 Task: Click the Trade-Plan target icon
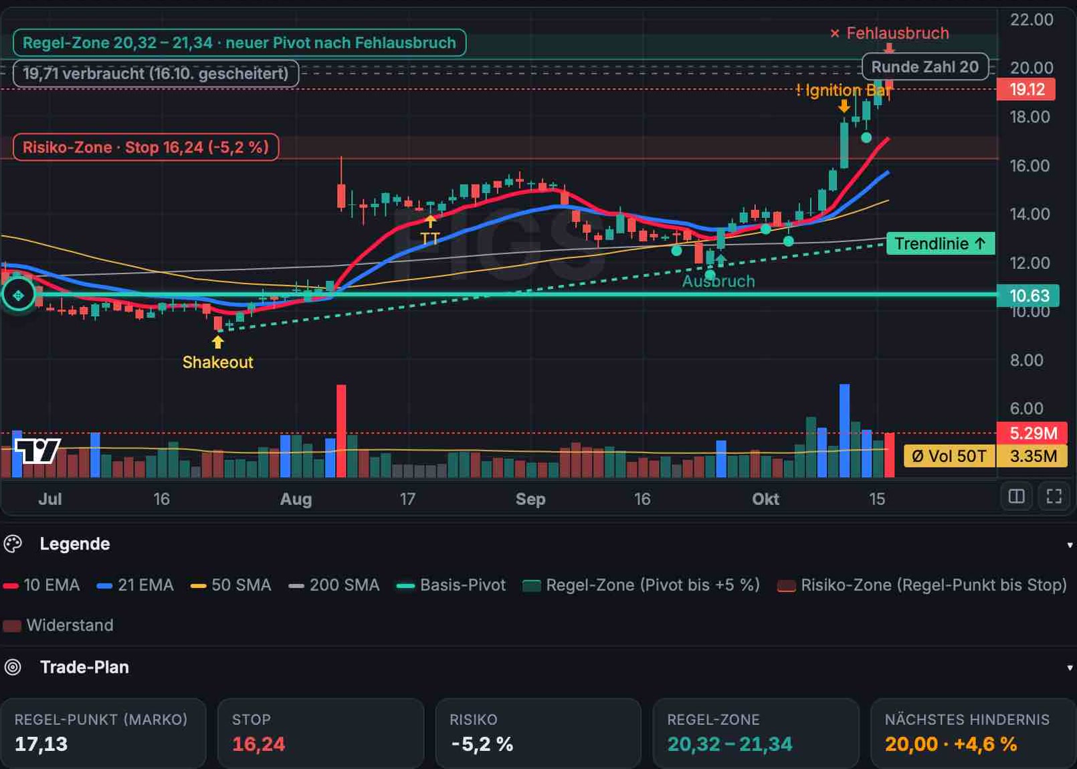click(13, 667)
